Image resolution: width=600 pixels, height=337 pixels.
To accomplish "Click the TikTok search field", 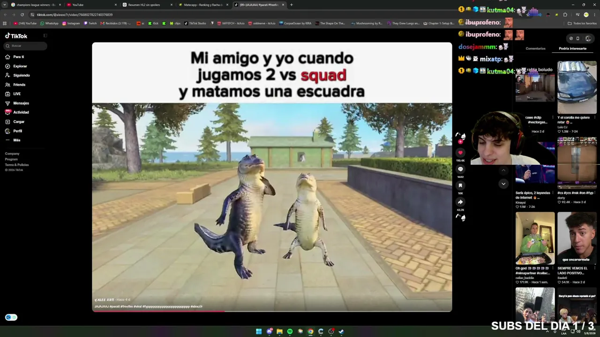I will tap(26, 46).
